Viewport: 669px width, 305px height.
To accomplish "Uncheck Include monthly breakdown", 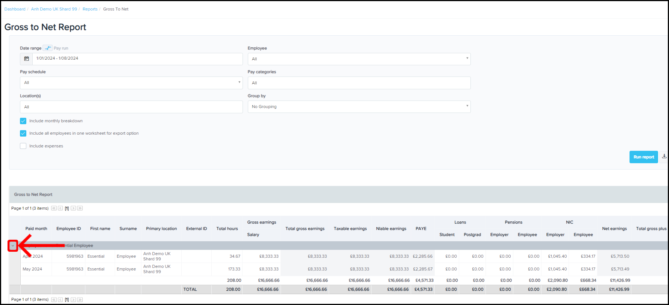I will tap(23, 121).
